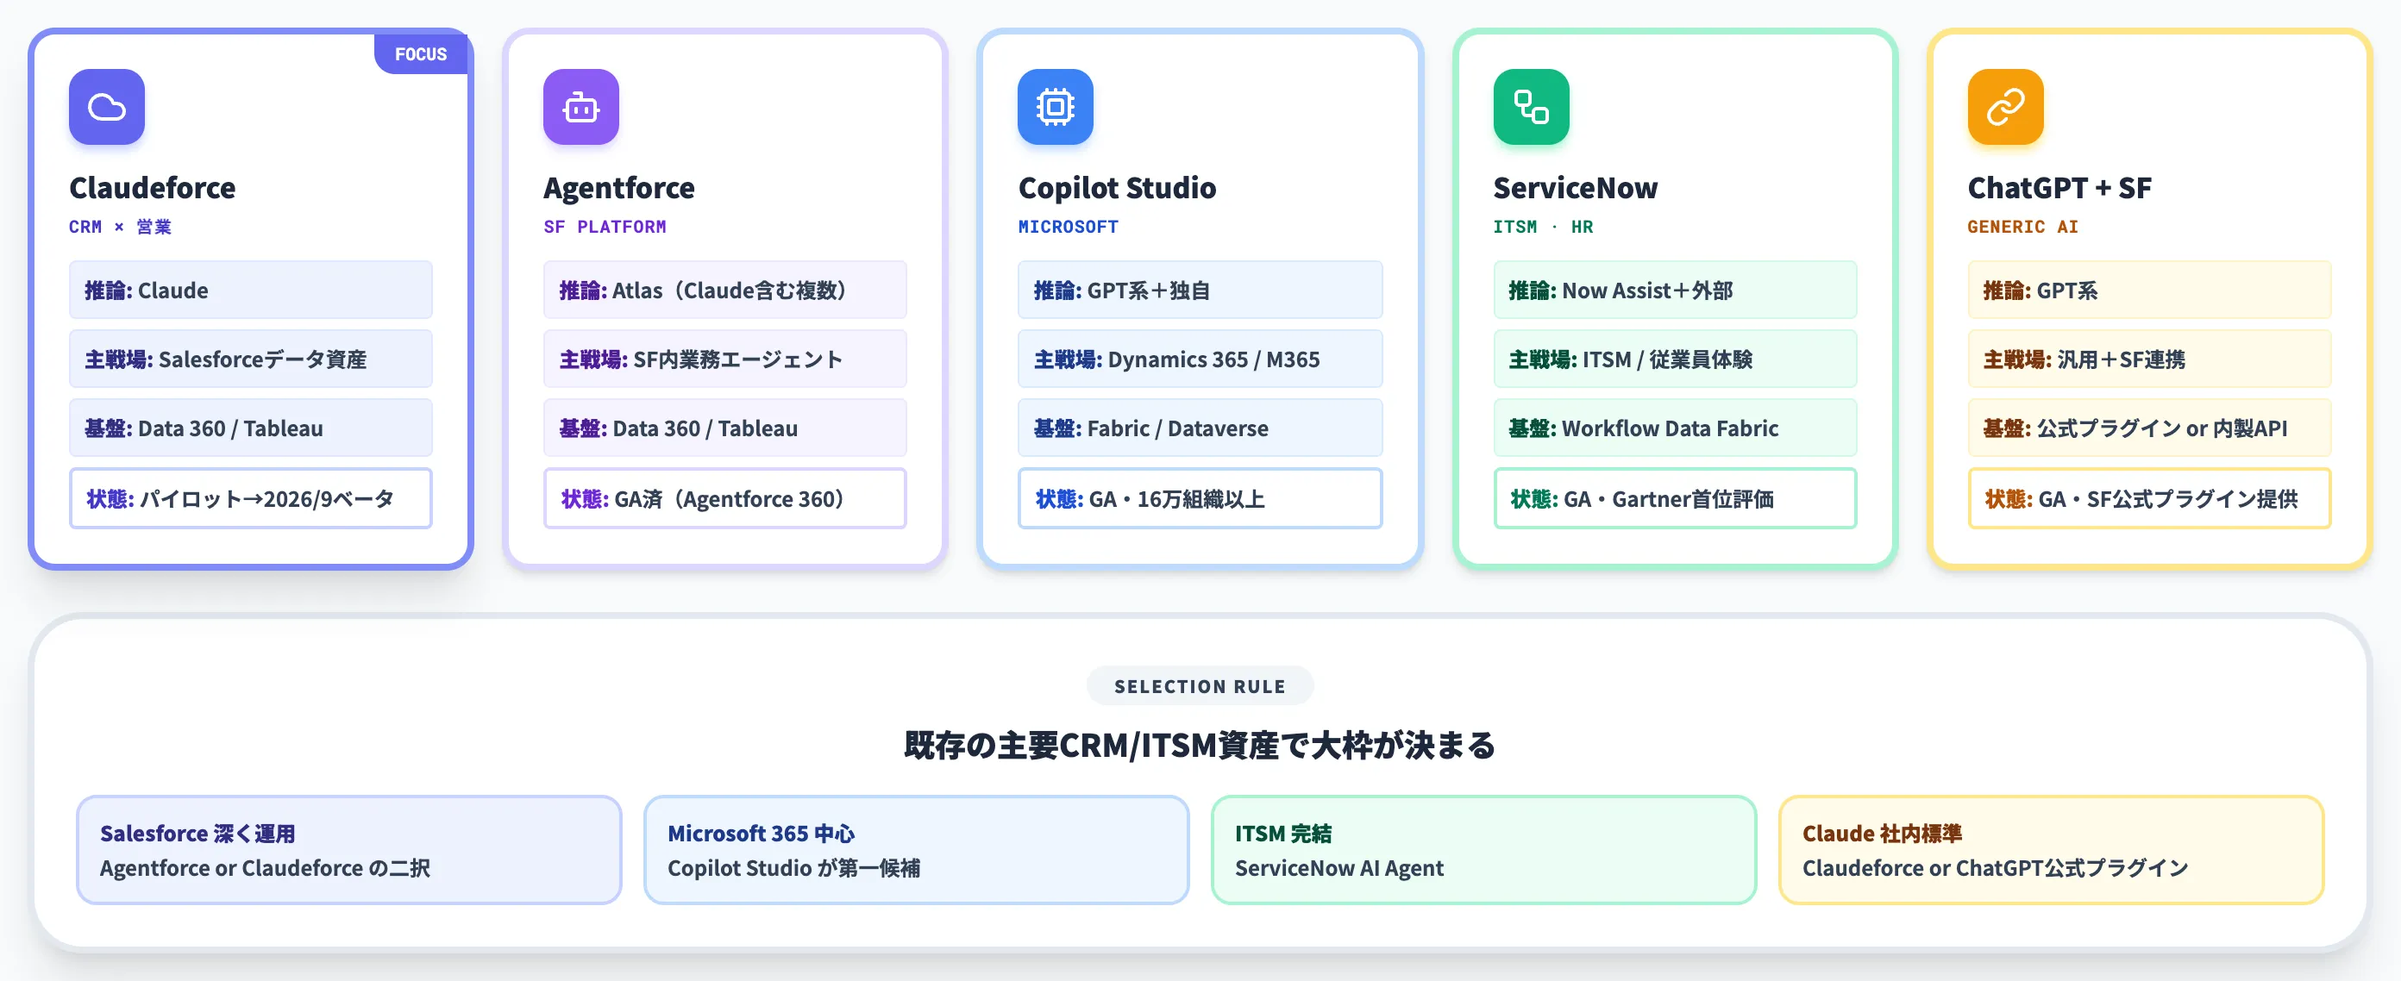The height and width of the screenshot is (981, 2401).
Task: Select the ServiceNow card title
Action: point(1575,188)
